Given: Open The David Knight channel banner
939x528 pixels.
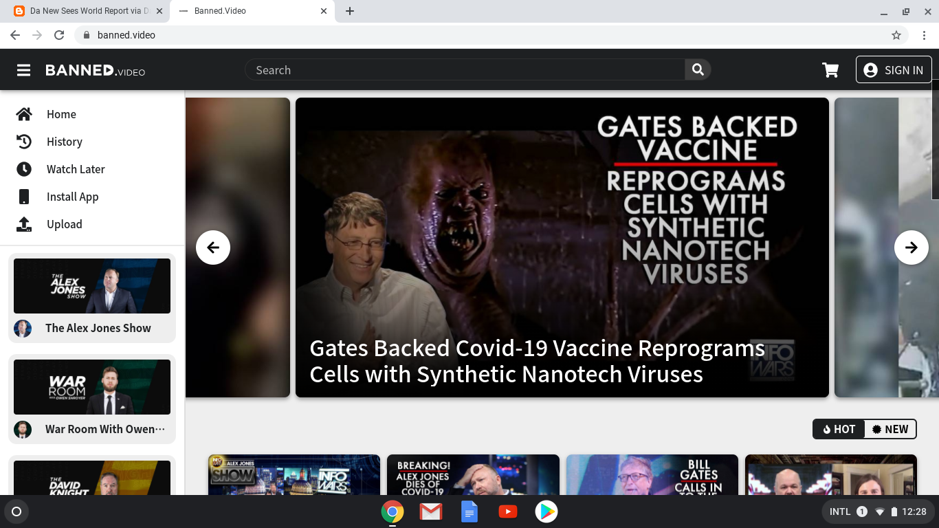Looking at the screenshot, I should point(92,478).
